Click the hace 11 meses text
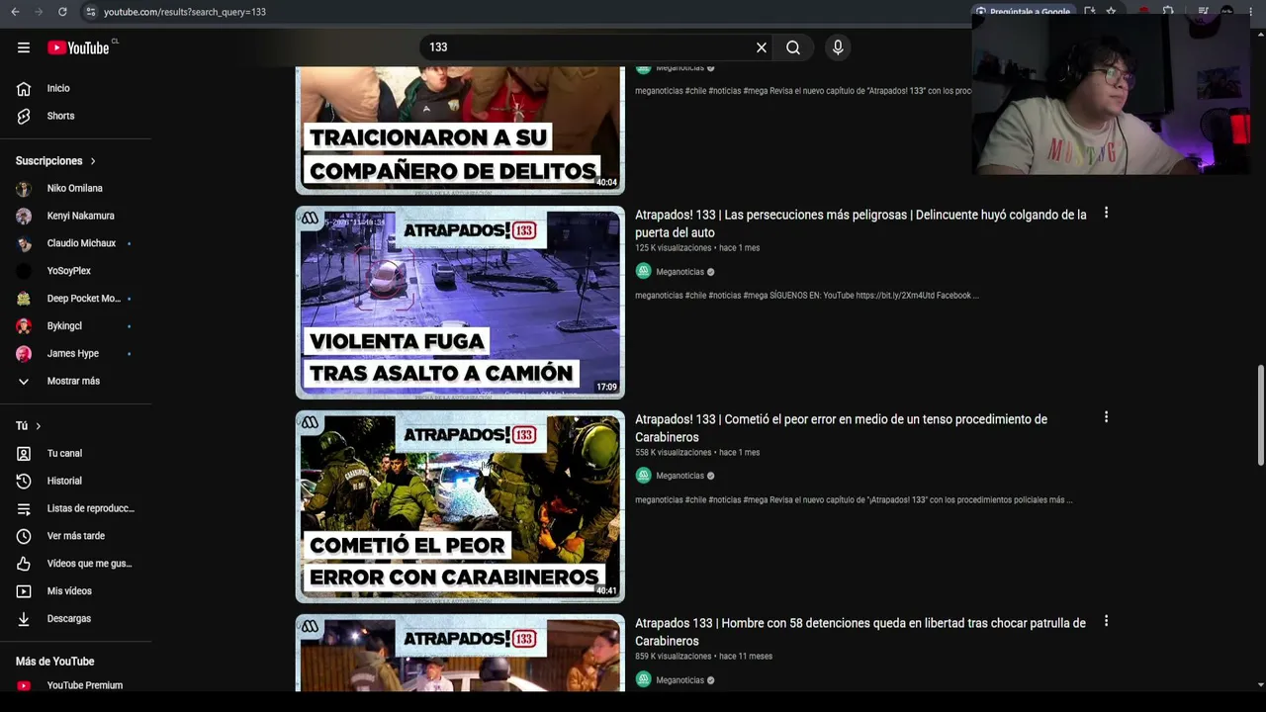1266x712 pixels. coord(746,657)
